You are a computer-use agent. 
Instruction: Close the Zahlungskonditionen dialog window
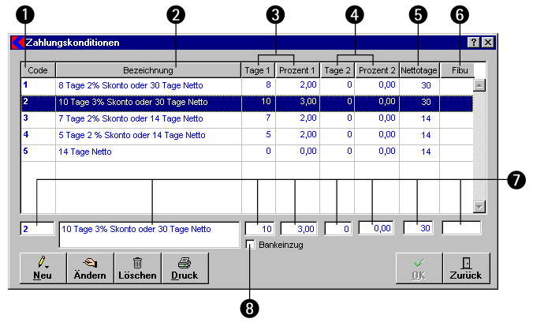(488, 42)
